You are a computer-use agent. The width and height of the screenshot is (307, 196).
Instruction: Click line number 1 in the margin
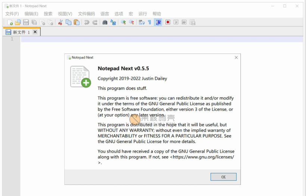coord(12,39)
